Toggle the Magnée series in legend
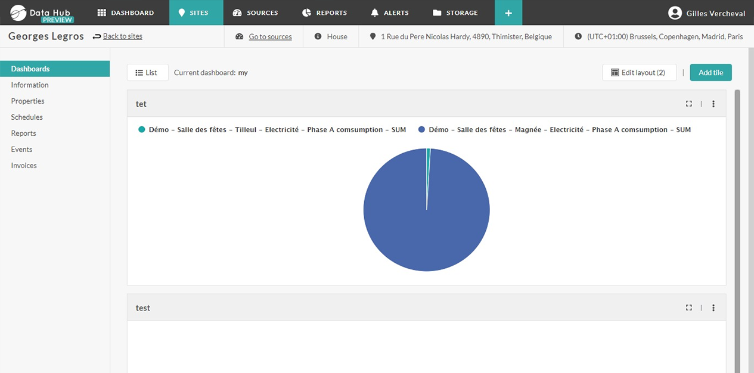Screen dimensions: 754x373 554,129
